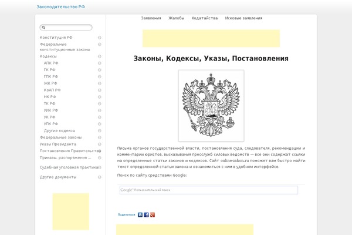Open Судебная уголовная практика section

click(x=69, y=167)
